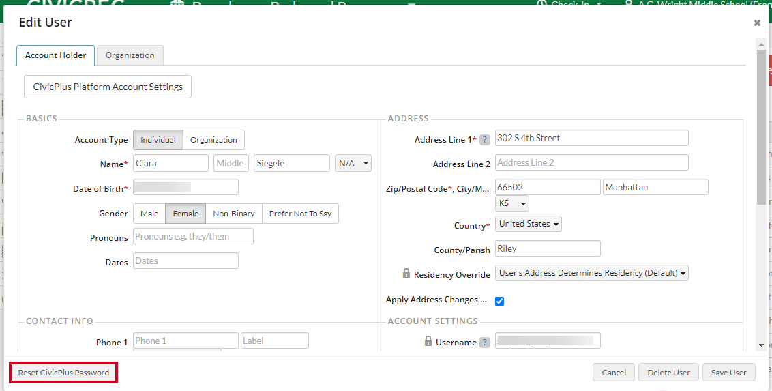Switch to the Account Holder tab

[56, 55]
